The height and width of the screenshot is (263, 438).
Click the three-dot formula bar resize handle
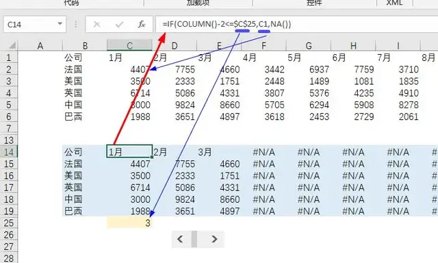[76, 25]
